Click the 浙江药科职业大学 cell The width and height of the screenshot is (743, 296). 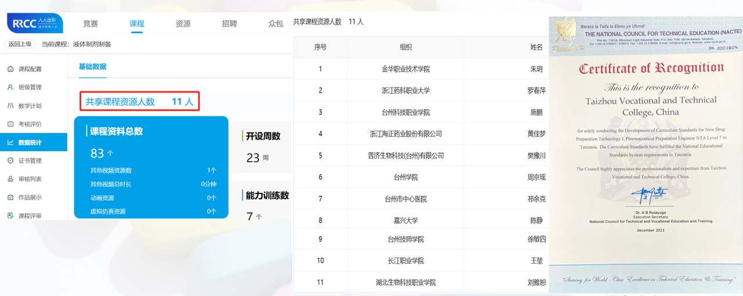[406, 90]
